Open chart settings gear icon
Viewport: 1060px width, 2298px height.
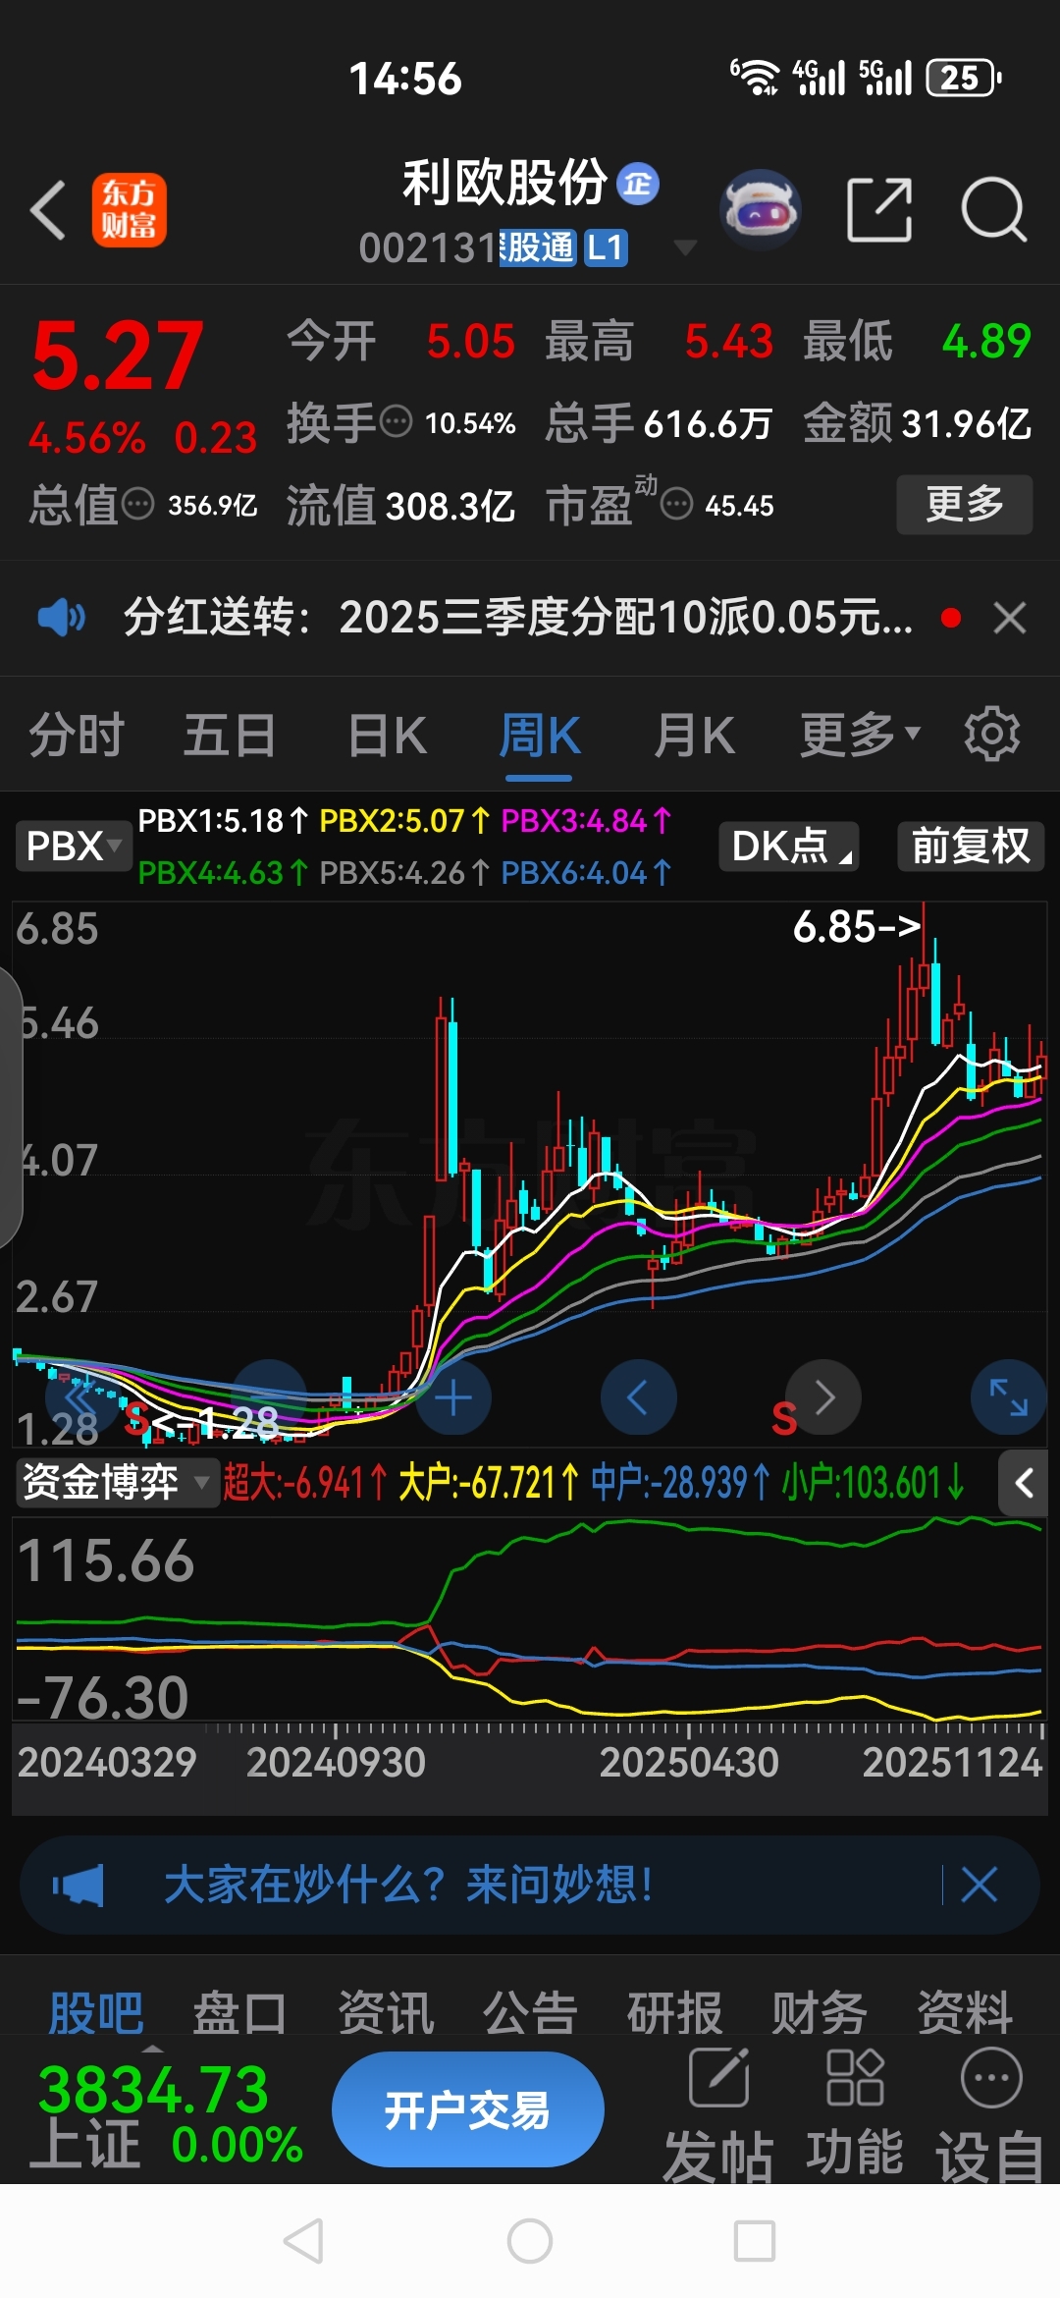point(992,734)
